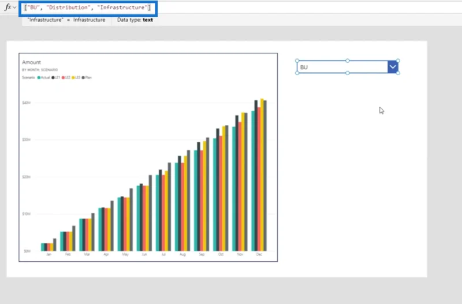Viewport: 462px width, 304px height.
Task: Select the BU dropdown text field
Action: click(x=342, y=67)
